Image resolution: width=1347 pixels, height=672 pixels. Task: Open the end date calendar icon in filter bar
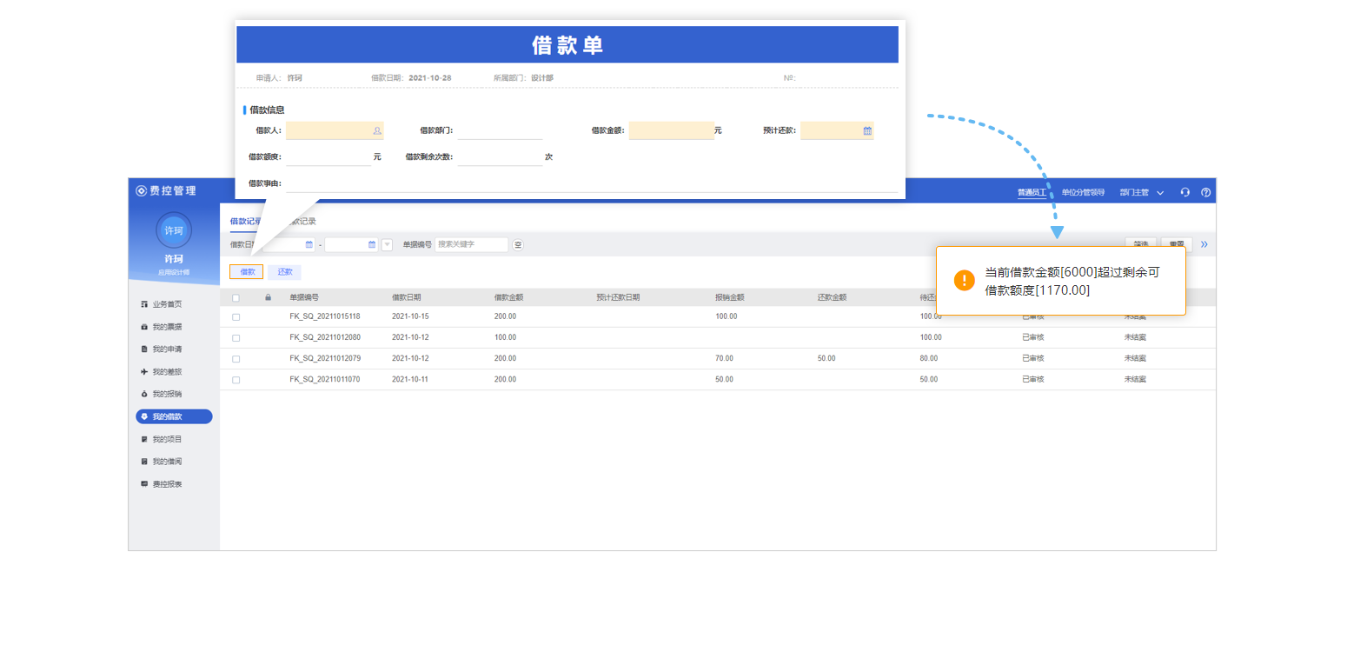[372, 245]
